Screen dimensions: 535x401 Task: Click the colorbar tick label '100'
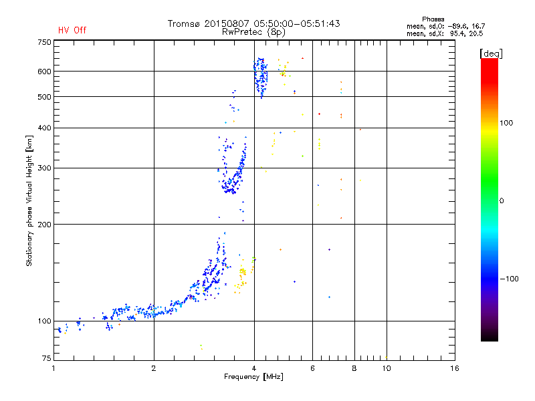(x=506, y=123)
